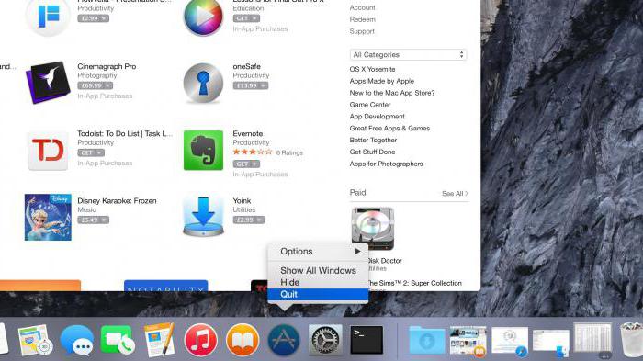Image resolution: width=643 pixels, height=361 pixels.
Task: Click the GET dropdown button for Evernote
Action: (x=246, y=164)
